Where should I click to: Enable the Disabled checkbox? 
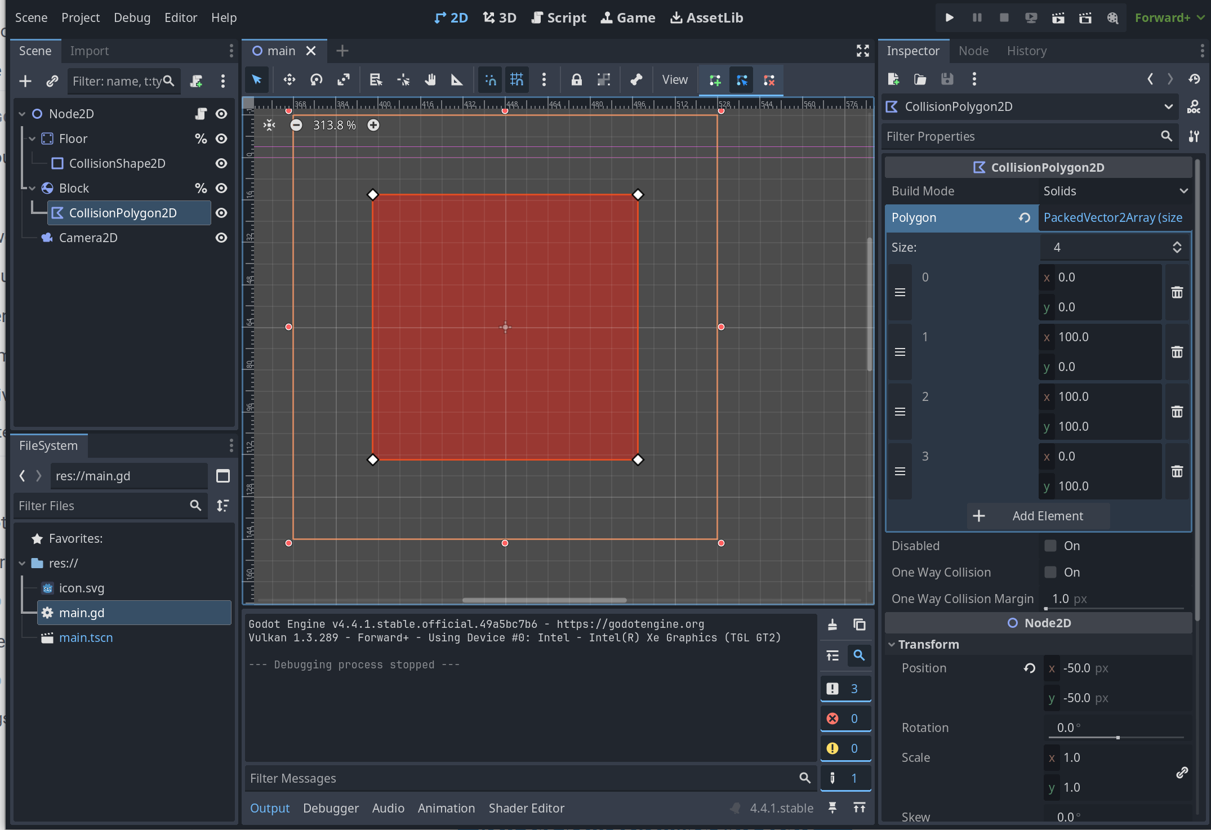pyautogui.click(x=1050, y=546)
